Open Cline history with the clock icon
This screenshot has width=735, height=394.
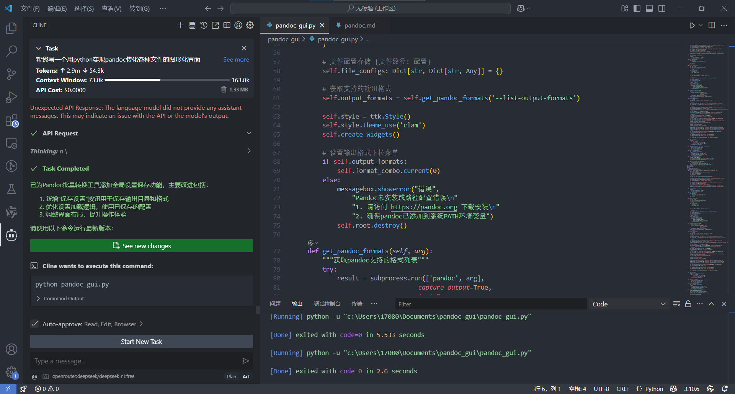[204, 25]
